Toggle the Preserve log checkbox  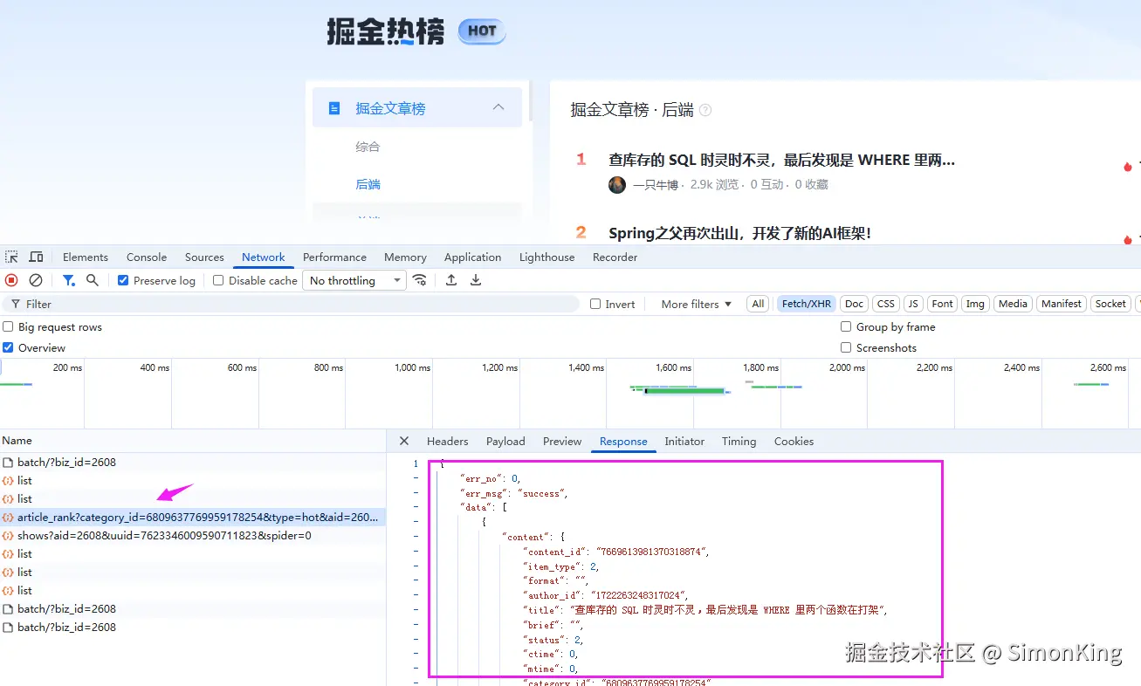123,280
